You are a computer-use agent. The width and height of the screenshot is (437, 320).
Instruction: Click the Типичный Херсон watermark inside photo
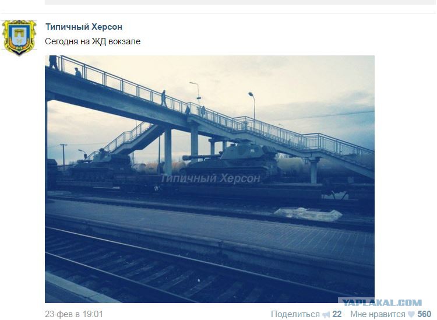(210, 178)
